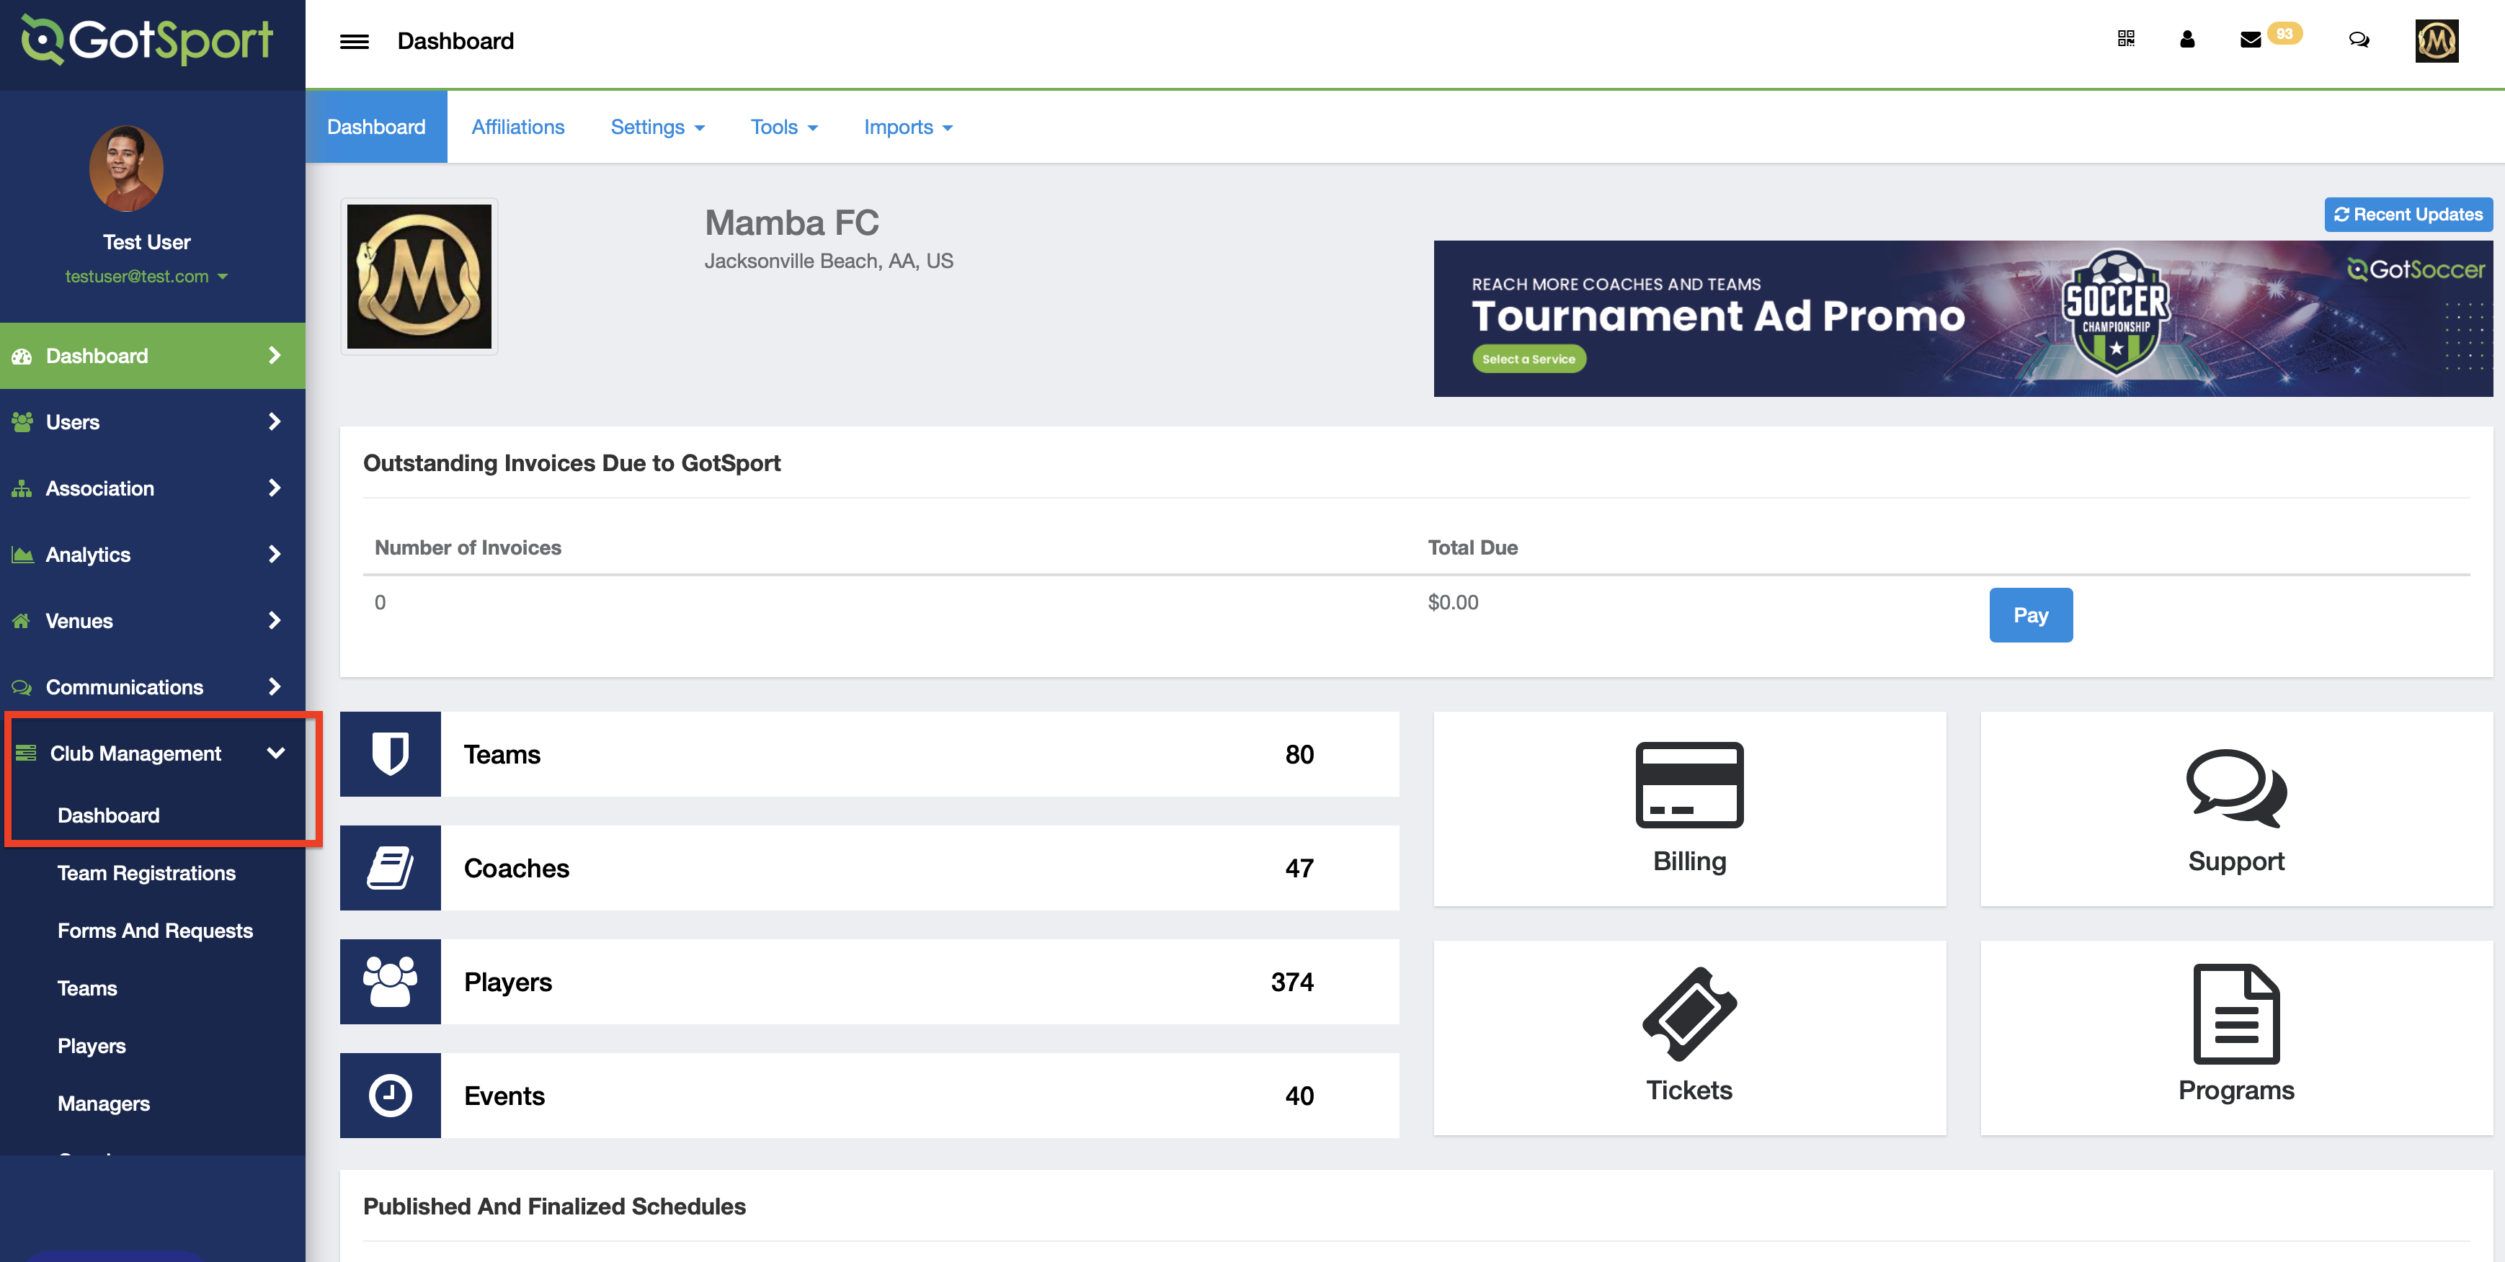Open the Settings dropdown
Image resolution: width=2505 pixels, height=1262 pixels.
coord(657,126)
